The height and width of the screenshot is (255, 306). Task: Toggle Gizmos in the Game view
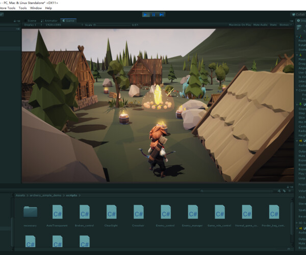point(284,25)
